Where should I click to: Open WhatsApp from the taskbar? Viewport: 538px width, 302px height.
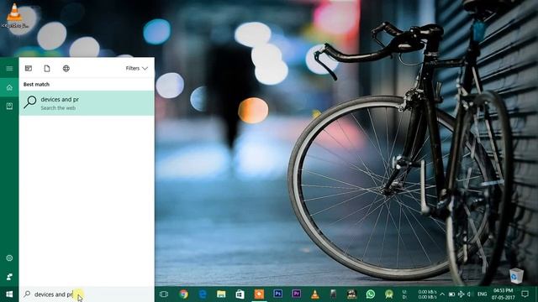point(371,294)
